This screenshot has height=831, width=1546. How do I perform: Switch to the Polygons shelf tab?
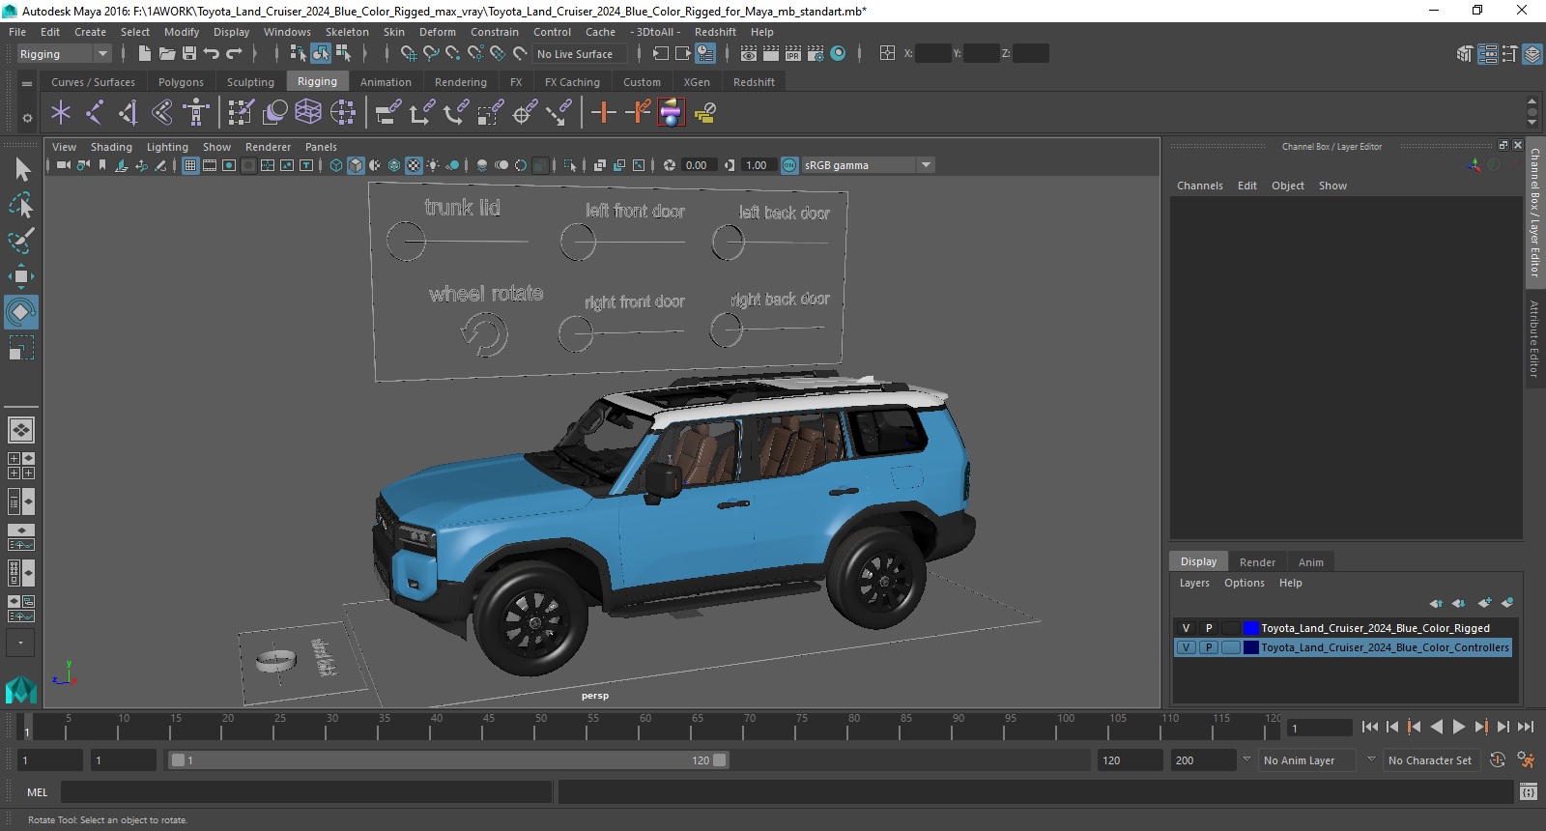(181, 82)
